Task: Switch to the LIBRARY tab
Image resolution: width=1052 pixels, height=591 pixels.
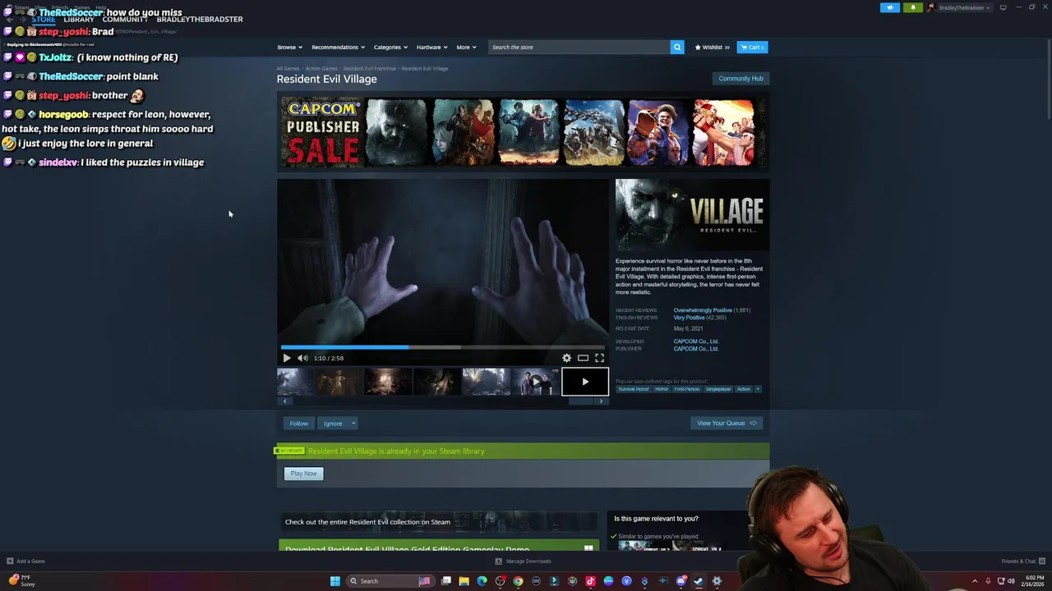Action: click(79, 19)
